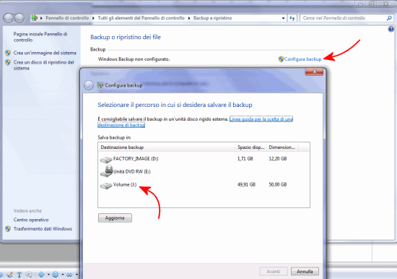Open the help question mark icon
The height and width of the screenshot is (279, 397).
[391, 29]
